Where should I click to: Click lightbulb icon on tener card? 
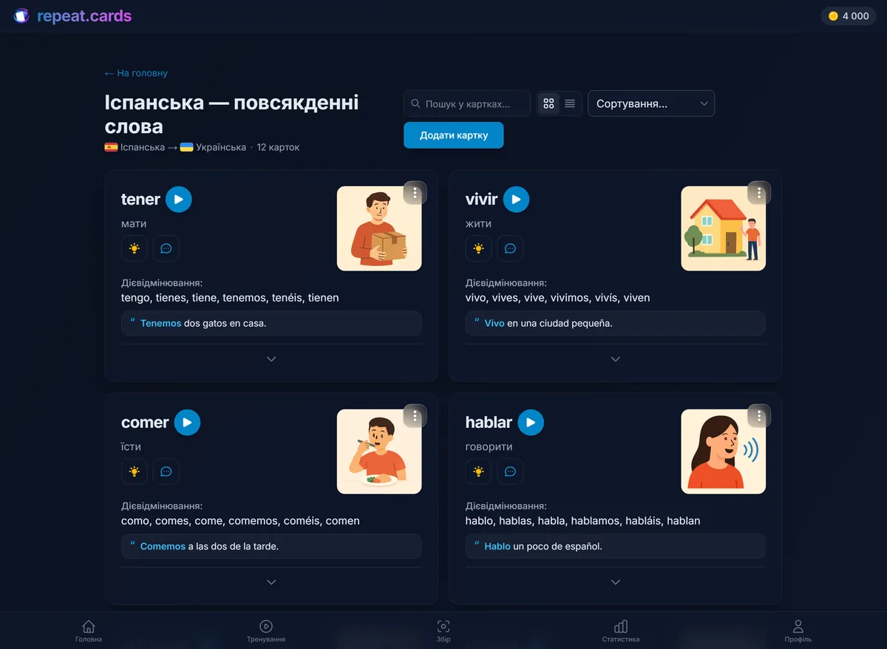pos(135,248)
